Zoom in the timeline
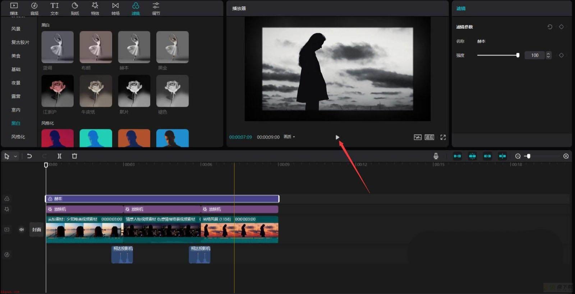Viewport: 575px width, 294px height. tap(566, 156)
